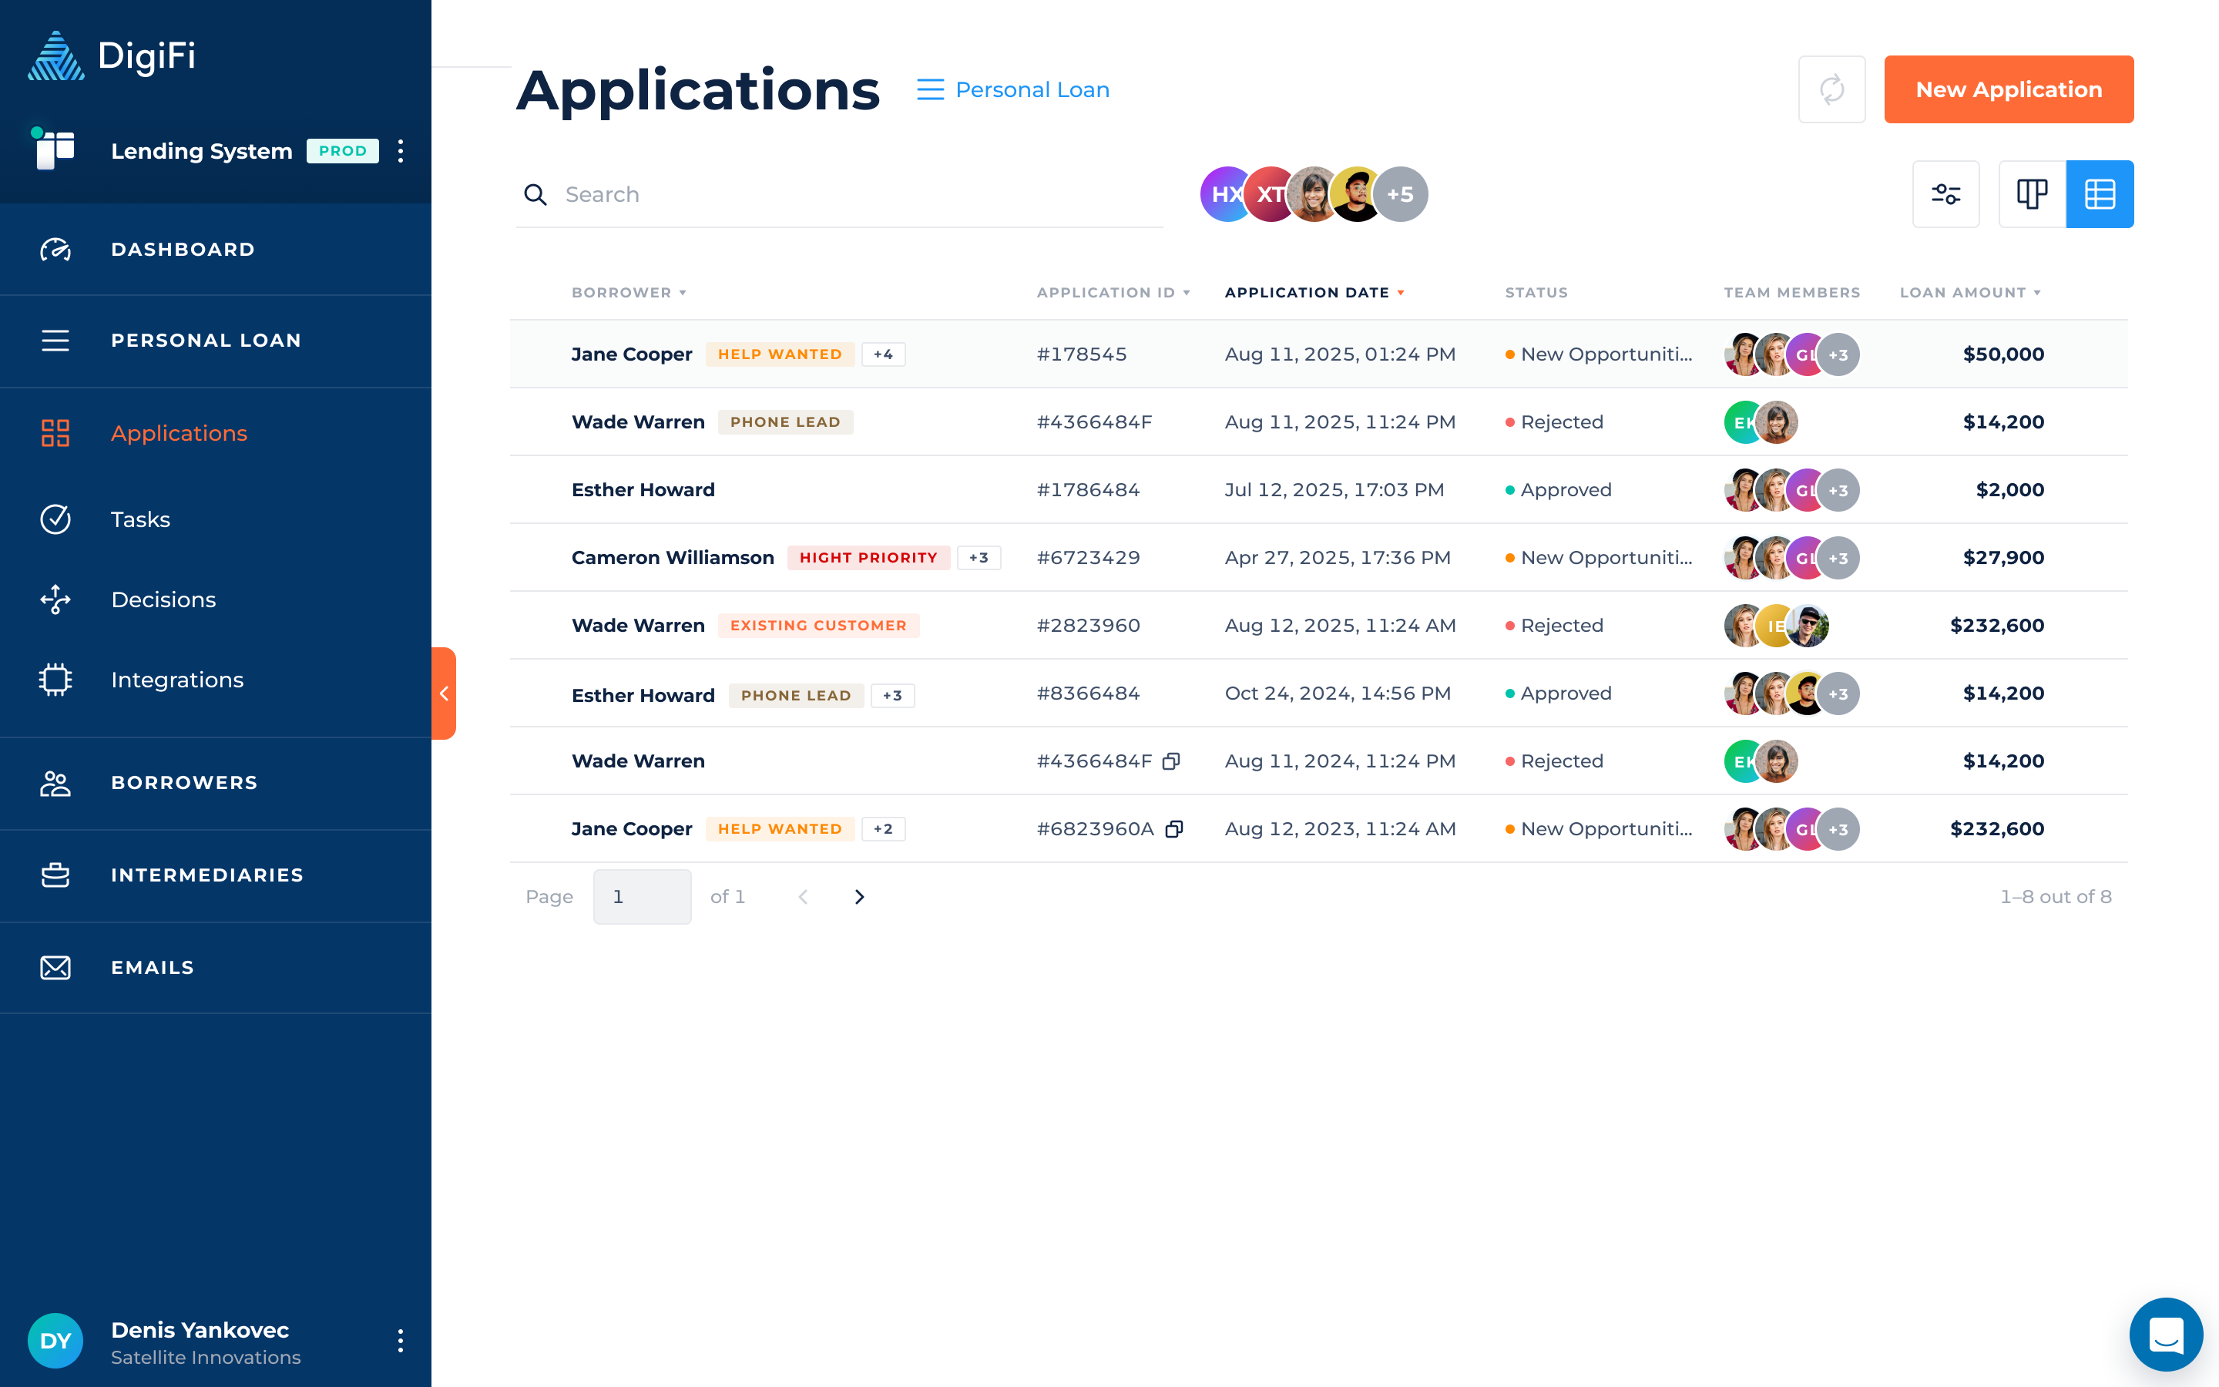Click the Emails envelope icon

point(55,968)
